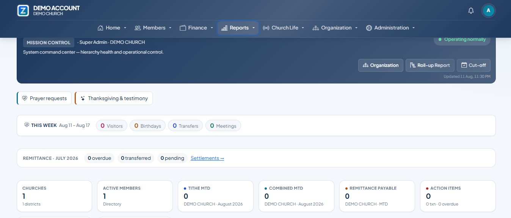Click the DEMO ACCOUNT title text

tap(56, 8)
